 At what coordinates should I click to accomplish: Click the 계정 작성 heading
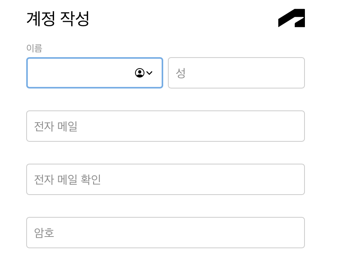click(x=57, y=18)
